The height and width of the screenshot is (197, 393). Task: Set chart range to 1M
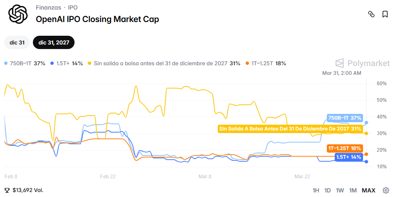[x=353, y=190]
